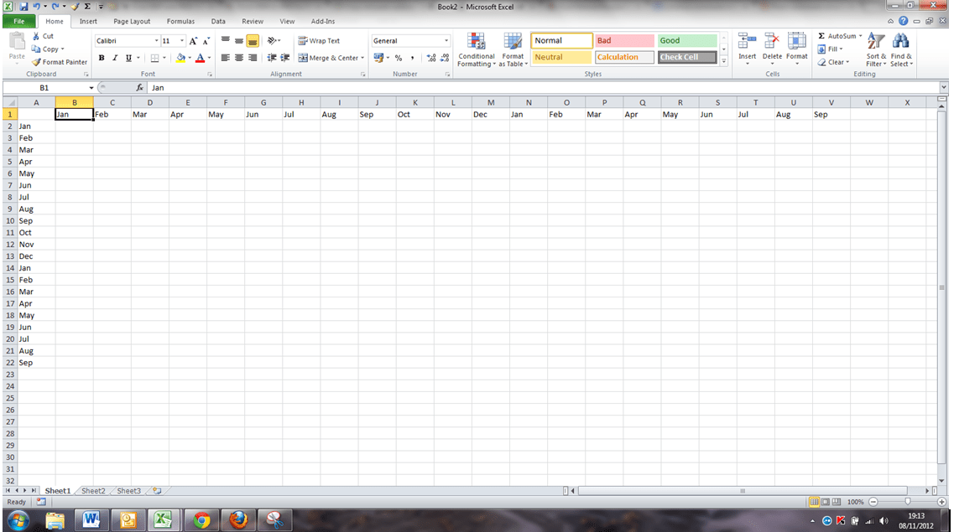Switch to the Formulas ribbon tab
Image resolution: width=954 pixels, height=532 pixels.
[x=180, y=21]
